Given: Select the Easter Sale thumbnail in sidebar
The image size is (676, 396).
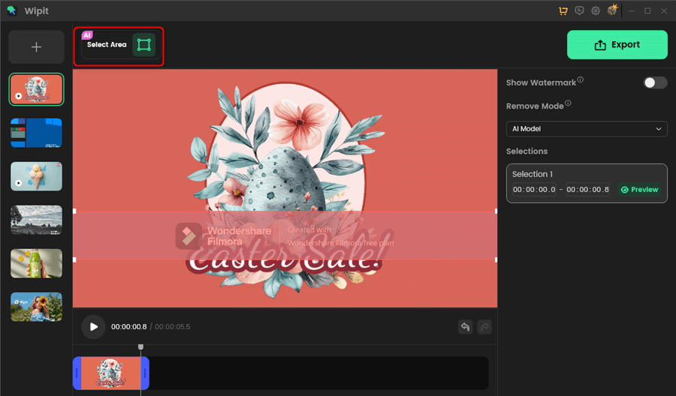Looking at the screenshot, I should pos(36,89).
